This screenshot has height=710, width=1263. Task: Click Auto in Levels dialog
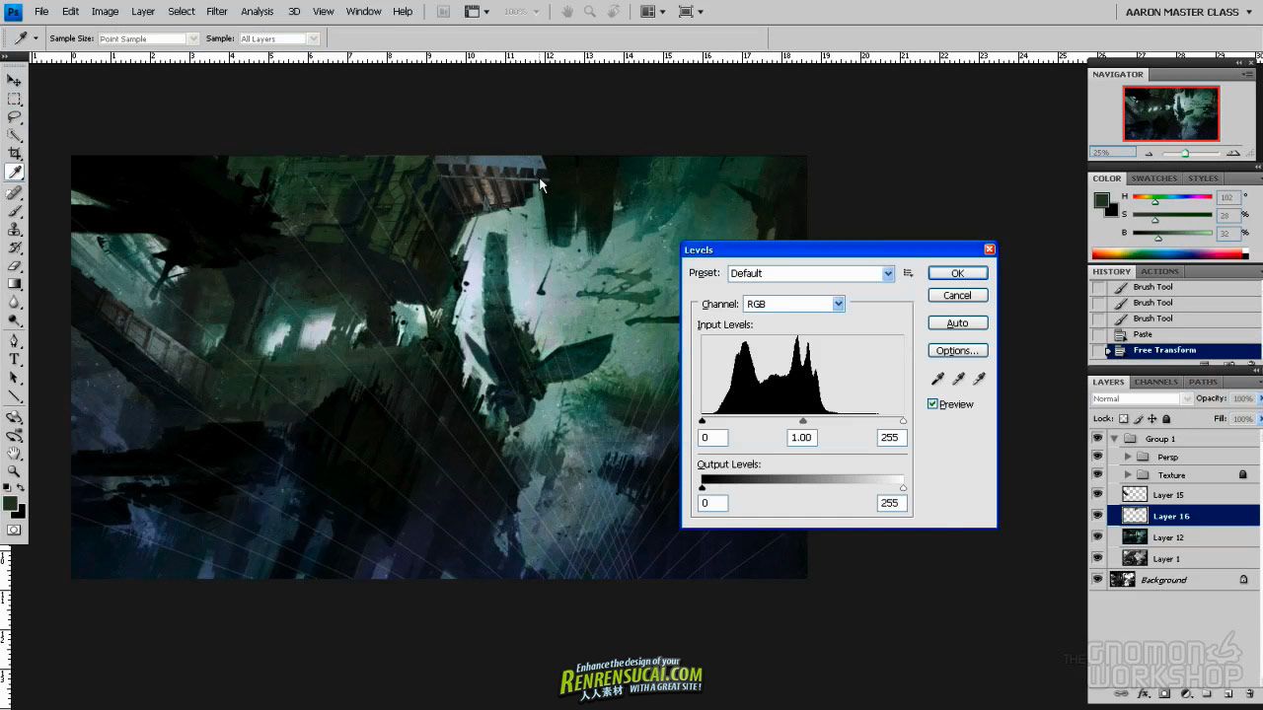click(x=957, y=322)
